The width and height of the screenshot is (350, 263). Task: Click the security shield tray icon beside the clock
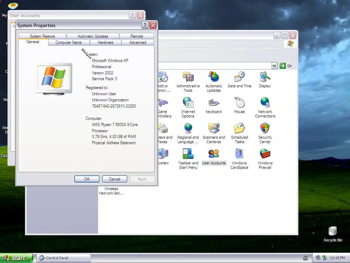(325, 258)
